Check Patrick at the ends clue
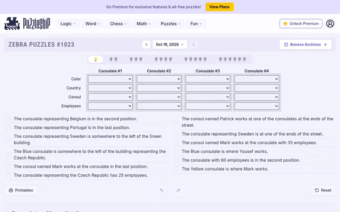340x212 pixels. (x=176, y=122)
